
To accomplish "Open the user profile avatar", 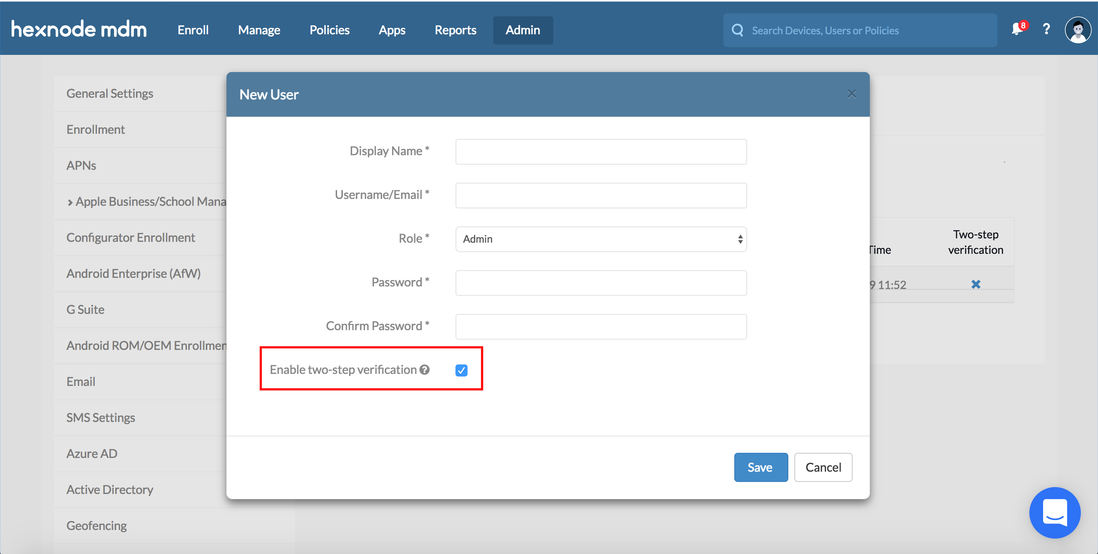I will pos(1078,30).
